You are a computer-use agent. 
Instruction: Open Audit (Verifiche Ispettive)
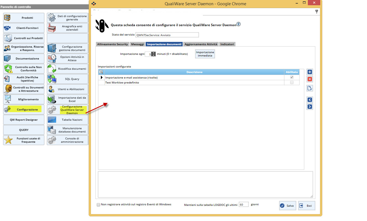[x=24, y=79]
